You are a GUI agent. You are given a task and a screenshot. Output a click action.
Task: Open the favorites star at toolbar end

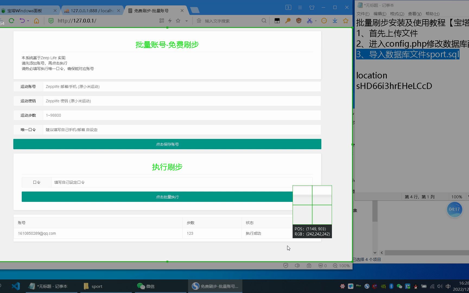[346, 21]
